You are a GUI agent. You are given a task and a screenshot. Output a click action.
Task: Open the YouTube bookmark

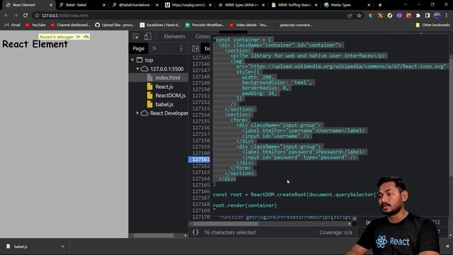pos(35,25)
